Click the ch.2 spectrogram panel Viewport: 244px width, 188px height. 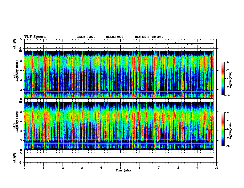tap(119, 126)
